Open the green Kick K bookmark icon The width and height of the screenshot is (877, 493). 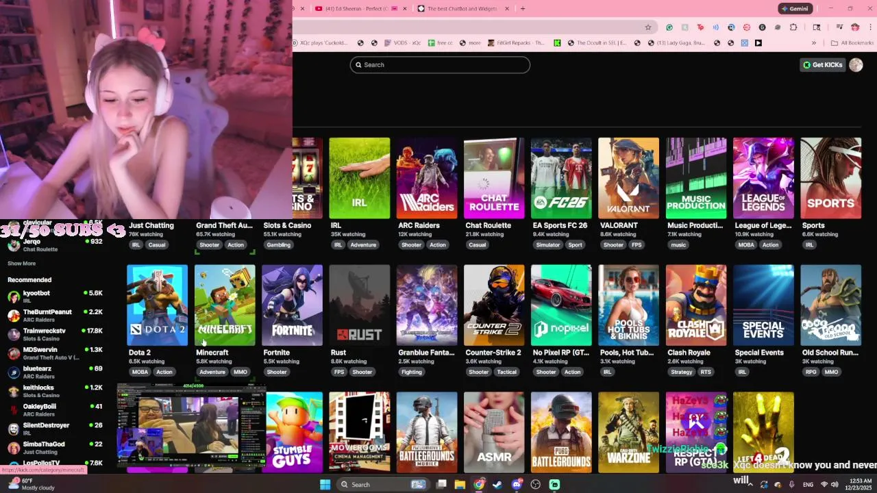pos(557,42)
